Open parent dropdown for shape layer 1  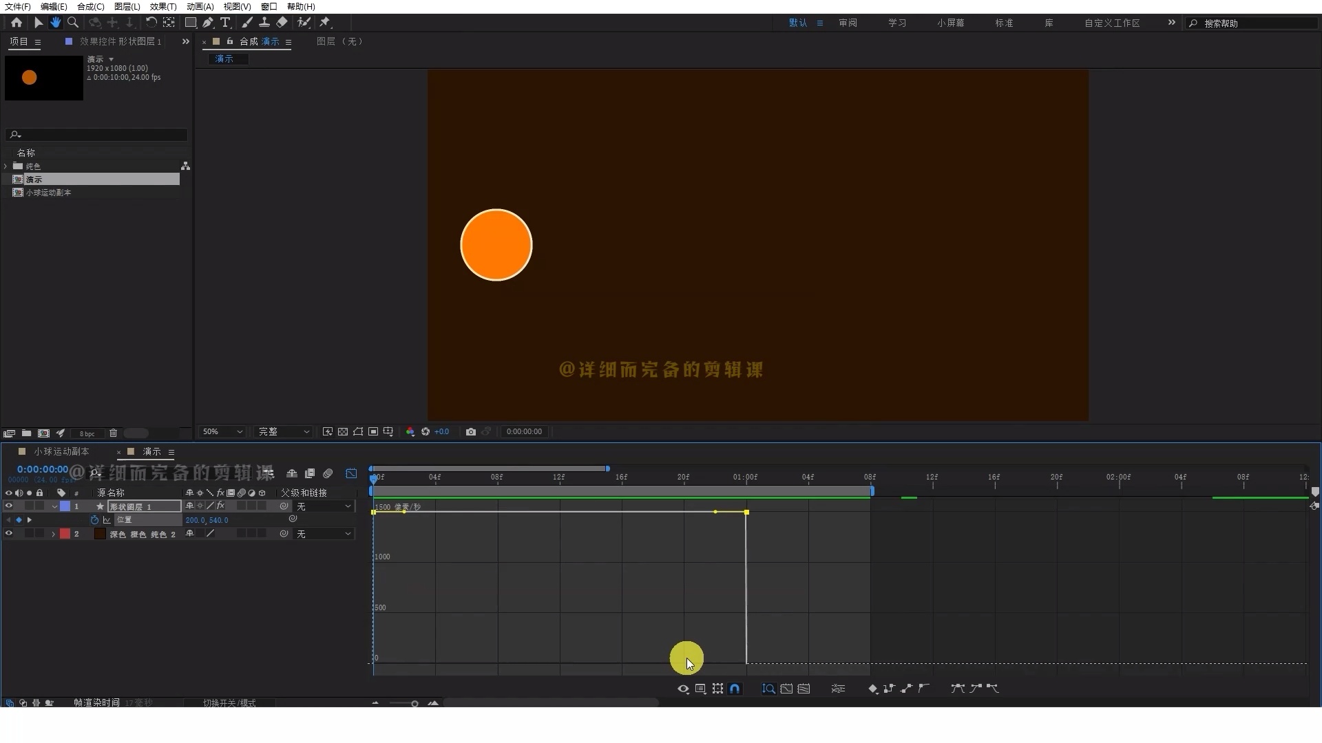[324, 506]
